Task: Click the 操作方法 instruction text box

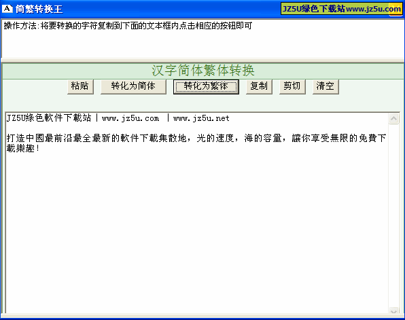Action: click(x=202, y=39)
